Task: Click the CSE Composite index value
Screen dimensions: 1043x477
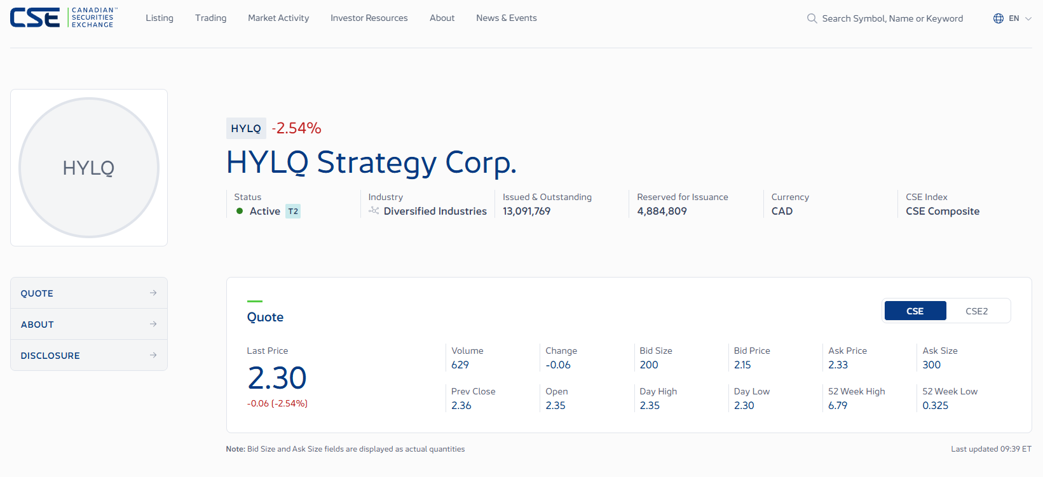Action: tap(943, 211)
